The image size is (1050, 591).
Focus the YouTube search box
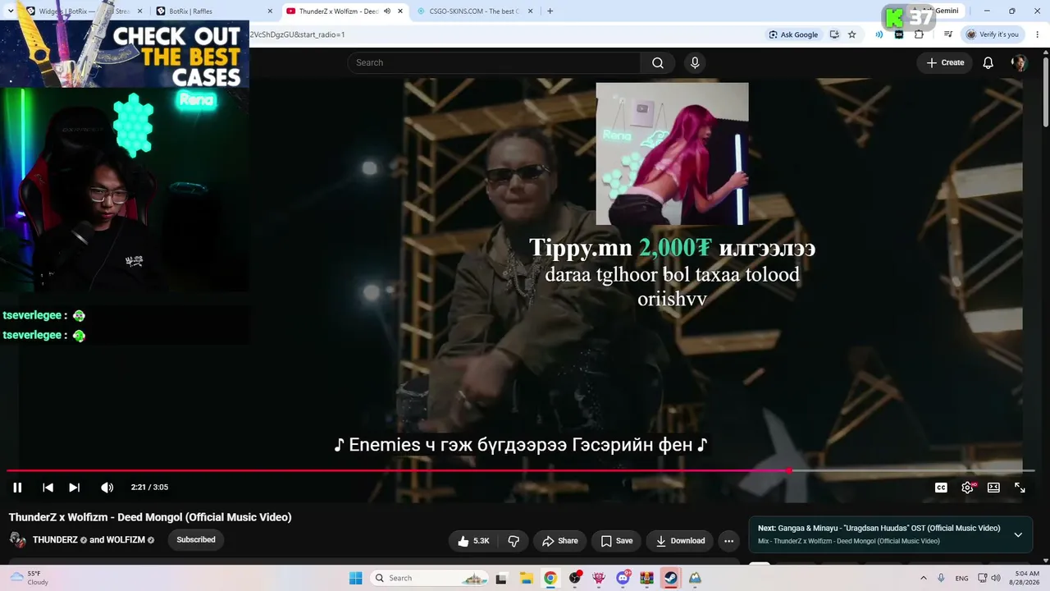(495, 62)
